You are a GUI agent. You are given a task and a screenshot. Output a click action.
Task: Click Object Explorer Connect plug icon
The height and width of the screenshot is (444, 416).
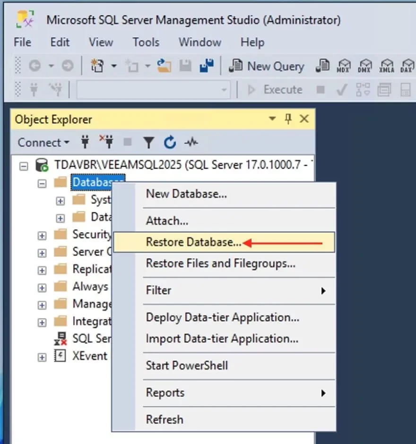click(x=85, y=142)
